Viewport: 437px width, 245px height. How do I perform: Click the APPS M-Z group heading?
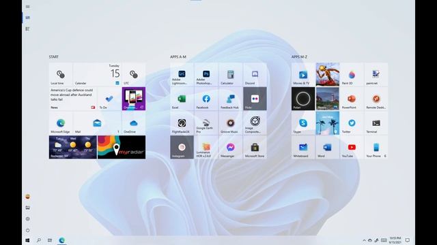coord(299,57)
